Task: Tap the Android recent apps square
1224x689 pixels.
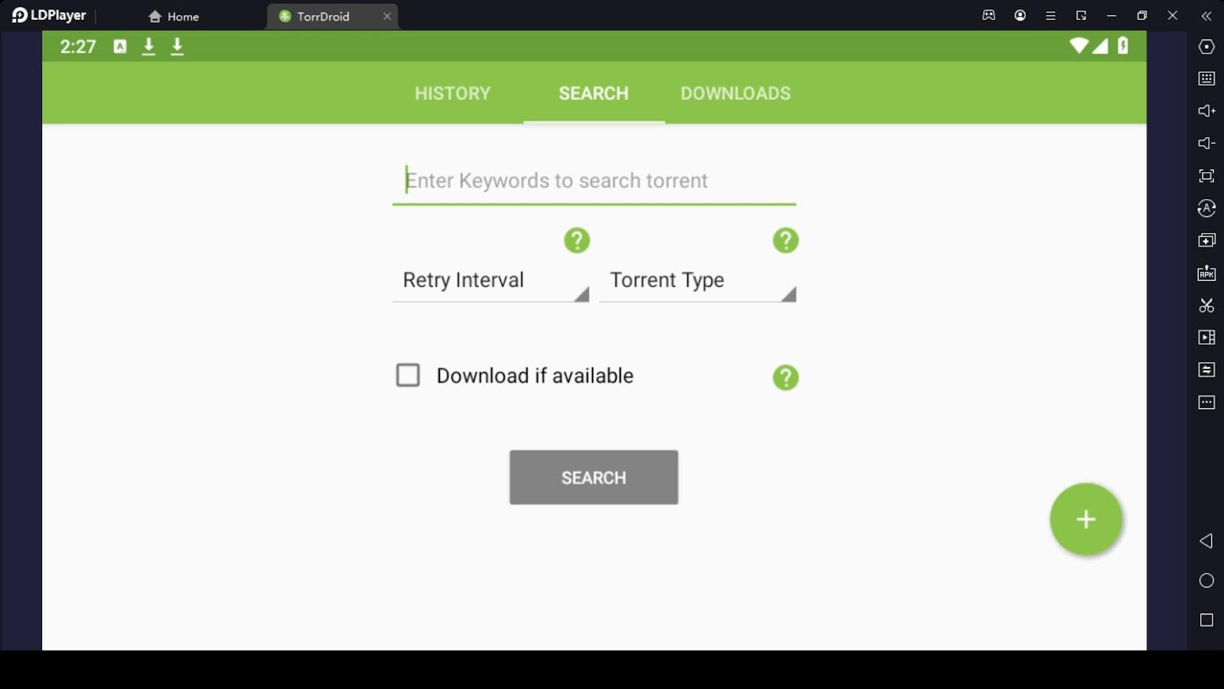Action: 1206,620
